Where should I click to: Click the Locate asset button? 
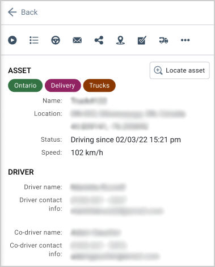pyautogui.click(x=179, y=70)
